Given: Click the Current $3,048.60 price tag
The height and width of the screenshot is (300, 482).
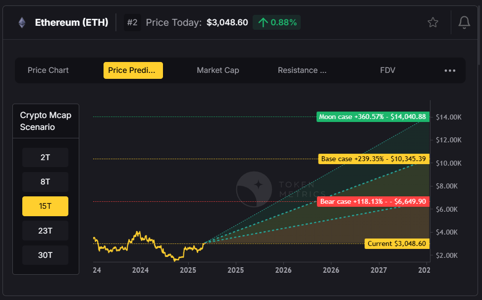Looking at the screenshot, I should 396,243.
